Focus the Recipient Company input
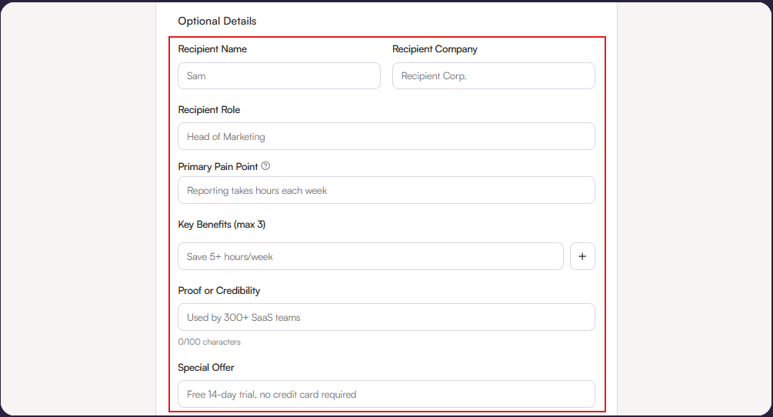Screen dimensions: 773x417 click(x=494, y=76)
